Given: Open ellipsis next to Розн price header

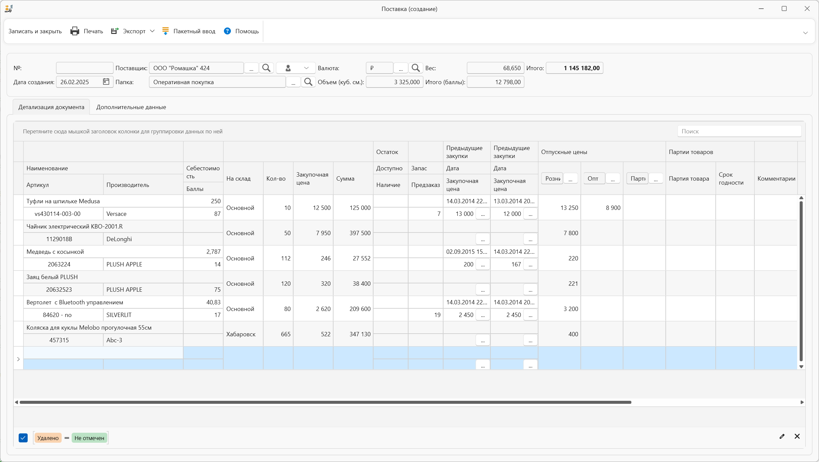Looking at the screenshot, I should [x=570, y=179].
